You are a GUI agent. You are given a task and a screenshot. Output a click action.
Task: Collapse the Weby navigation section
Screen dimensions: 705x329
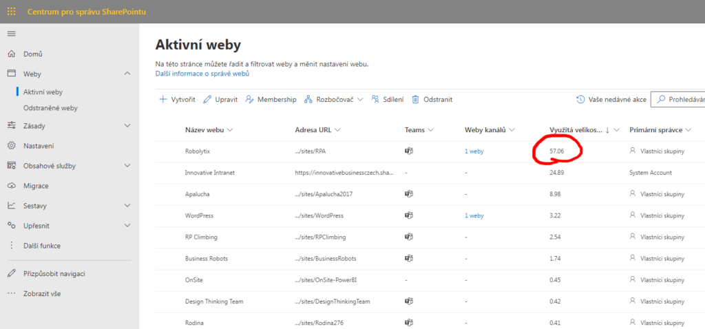click(127, 73)
